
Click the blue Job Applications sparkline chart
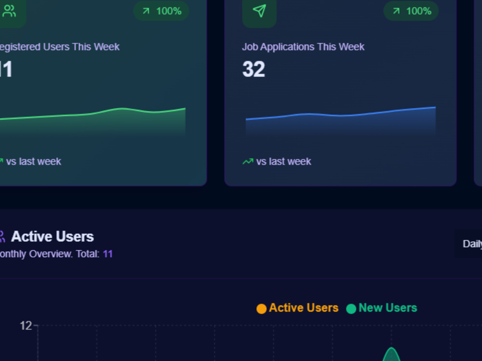[341, 121]
